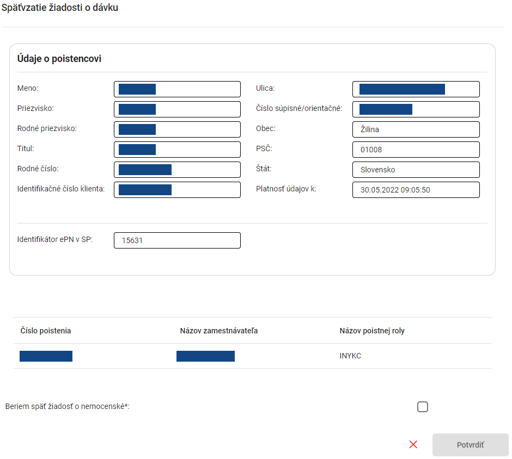
Task: Click the Ulica input field
Action: tap(416, 89)
